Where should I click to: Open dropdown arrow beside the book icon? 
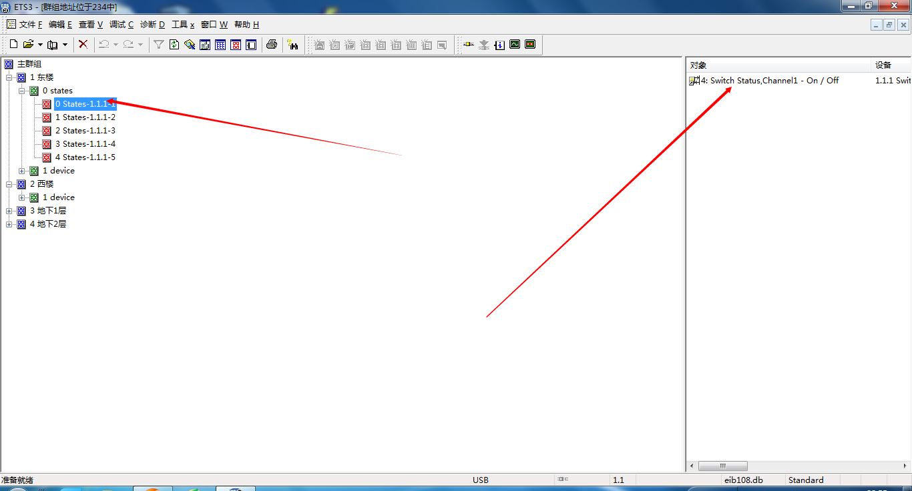click(x=65, y=45)
